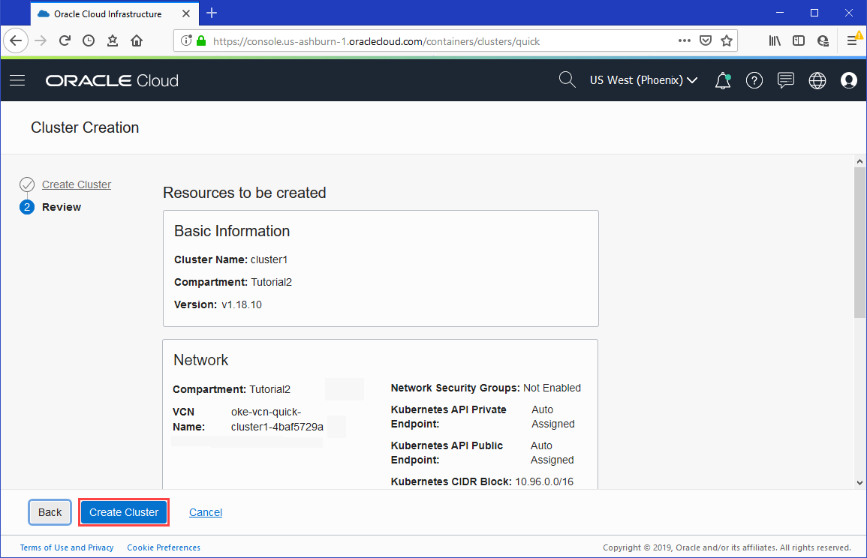
Task: Open a new browser tab
Action: [x=211, y=13]
